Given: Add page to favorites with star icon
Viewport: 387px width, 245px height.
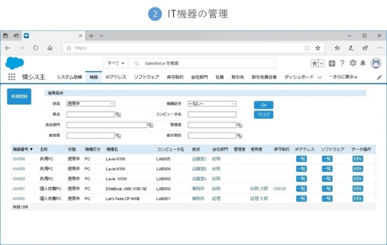Looking at the screenshot, I should coord(318,48).
